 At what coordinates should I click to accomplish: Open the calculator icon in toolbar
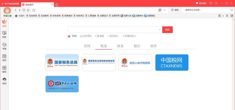[x=227, y=16]
